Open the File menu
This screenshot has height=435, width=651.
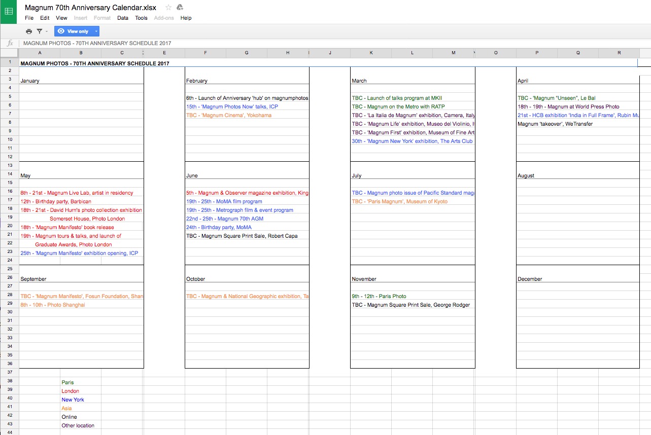[29, 18]
